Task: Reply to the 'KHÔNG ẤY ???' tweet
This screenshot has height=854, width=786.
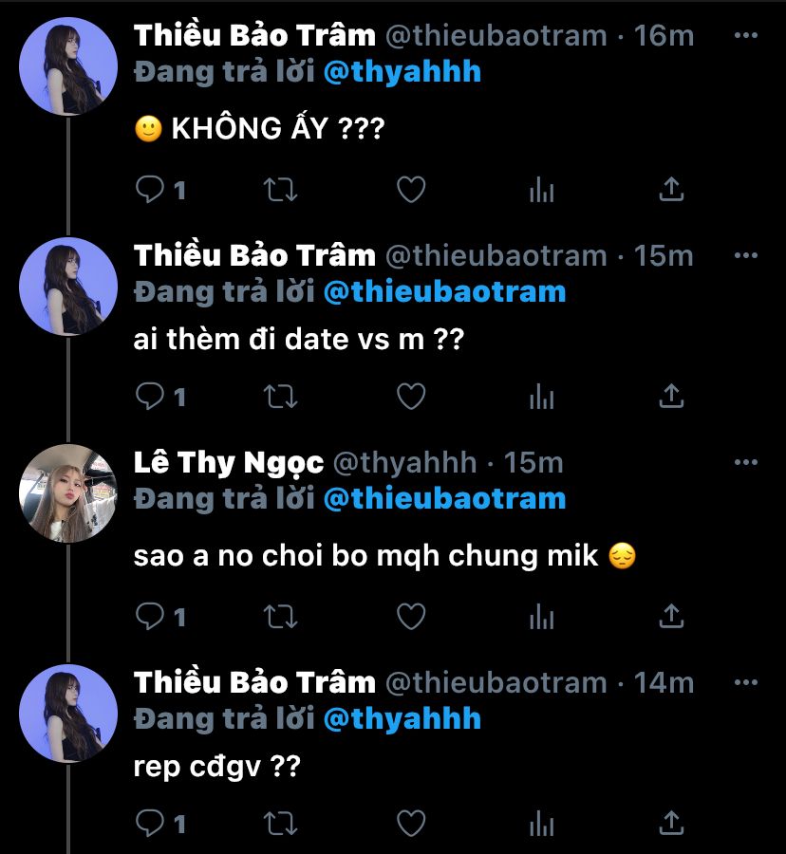Action: (x=152, y=190)
